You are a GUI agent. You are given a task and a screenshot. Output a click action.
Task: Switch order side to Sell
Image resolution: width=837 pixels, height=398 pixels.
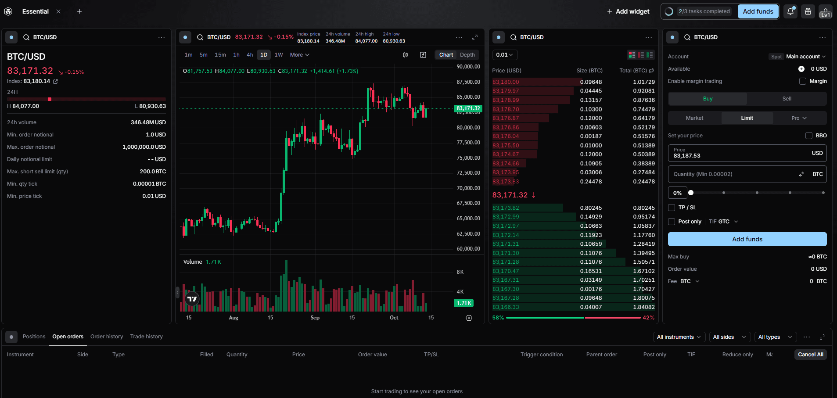coord(787,99)
